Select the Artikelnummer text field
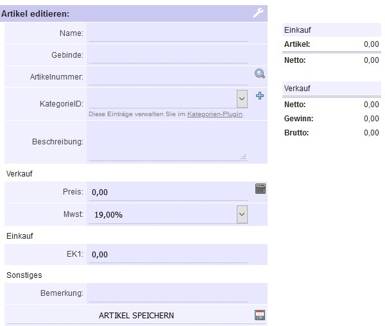Image resolution: width=385 pixels, height=326 pixels. [168, 77]
